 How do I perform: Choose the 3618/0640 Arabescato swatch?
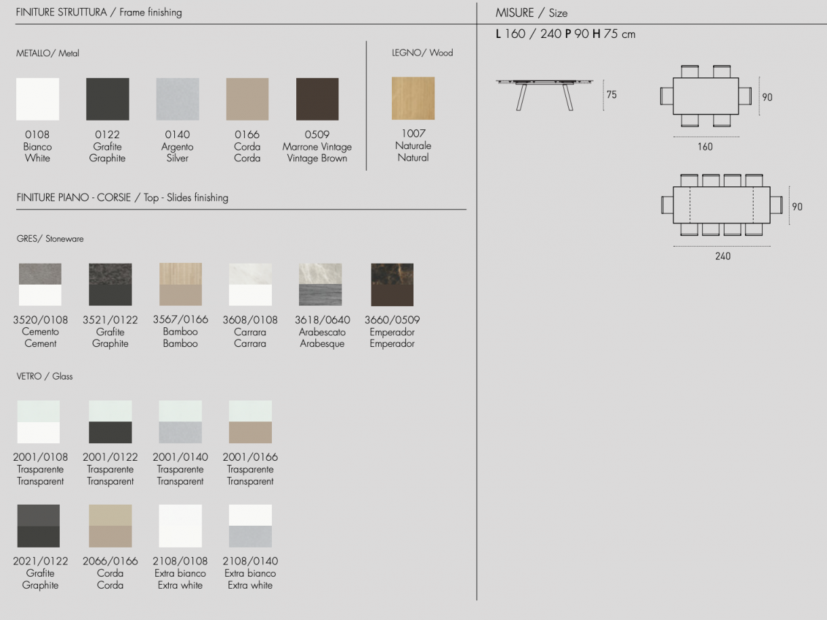tap(320, 285)
